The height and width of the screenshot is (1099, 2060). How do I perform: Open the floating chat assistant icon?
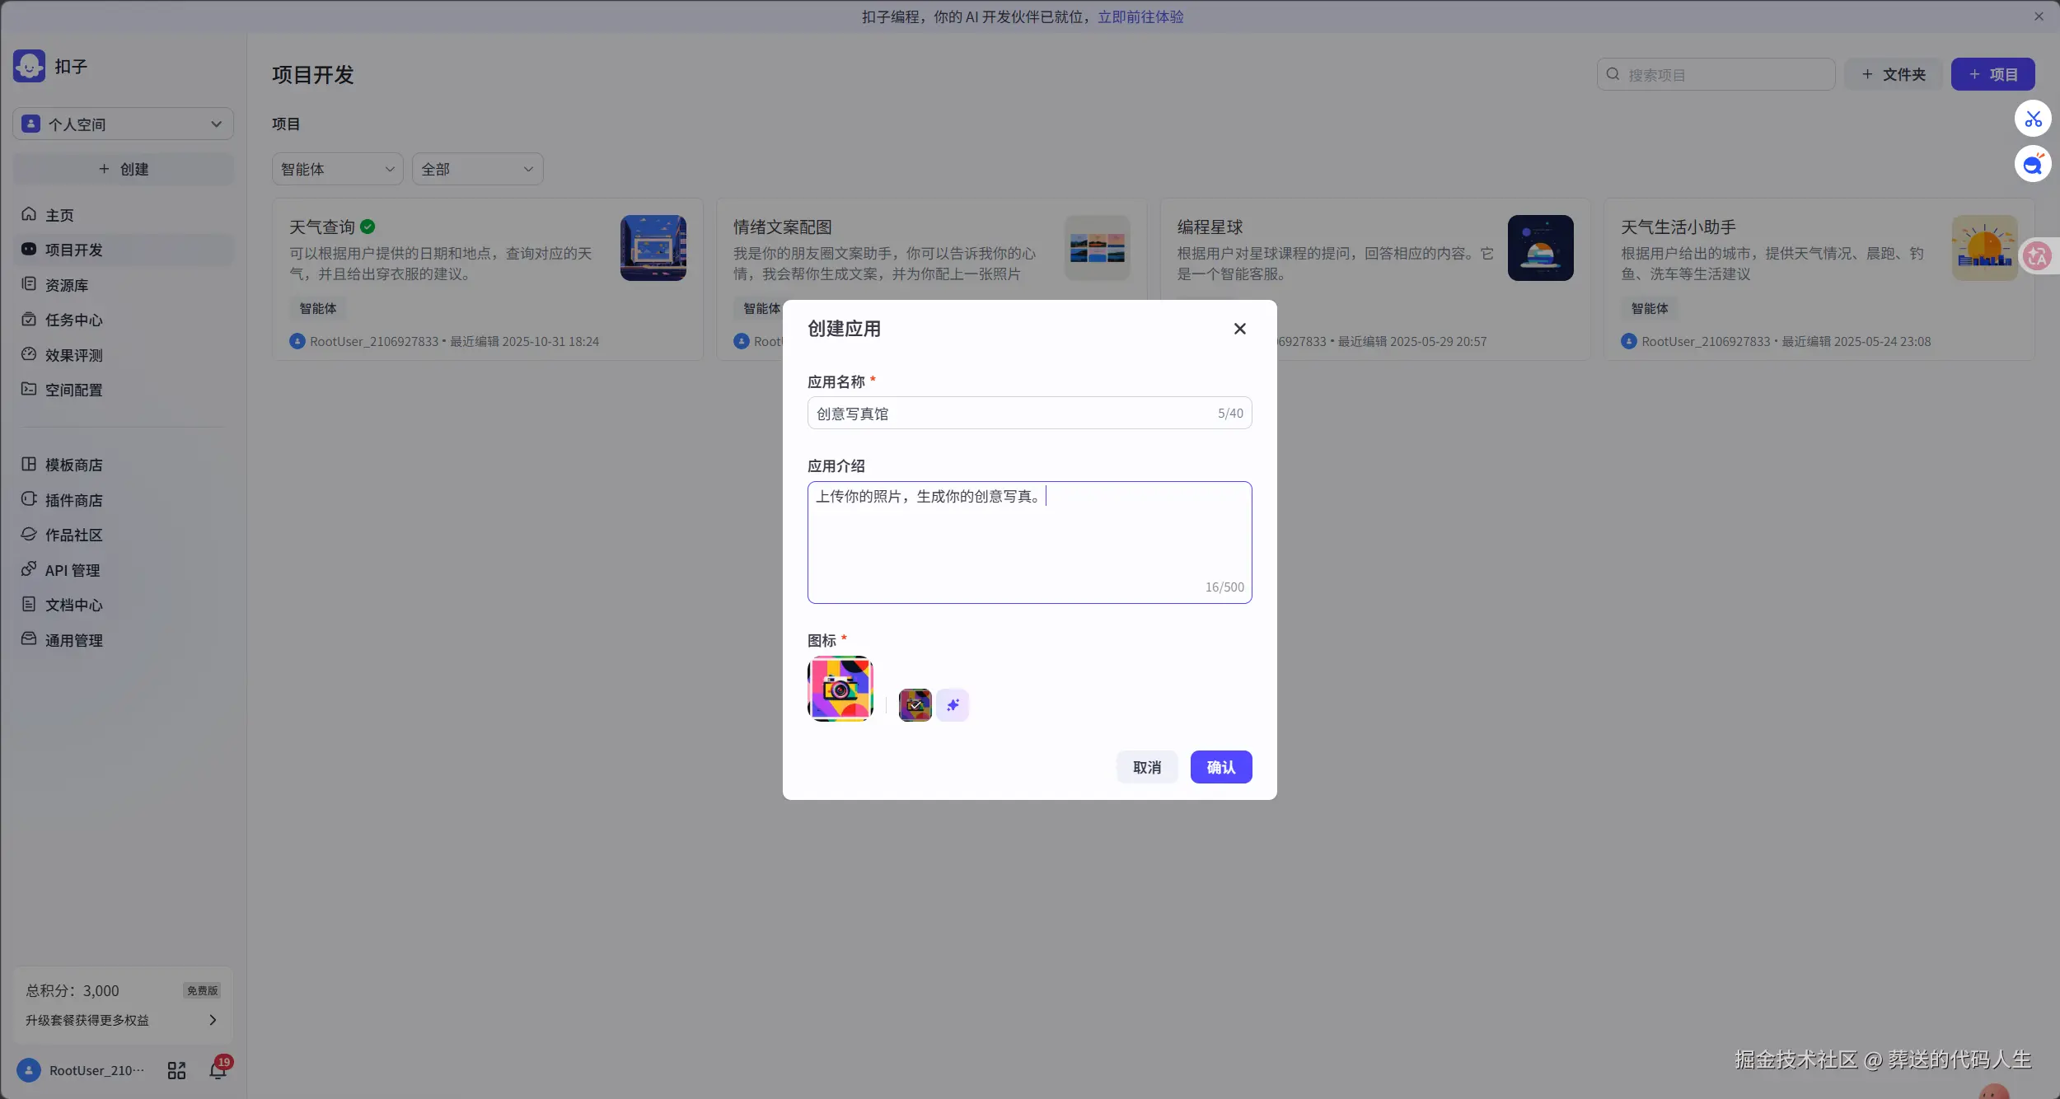pos(2033,164)
